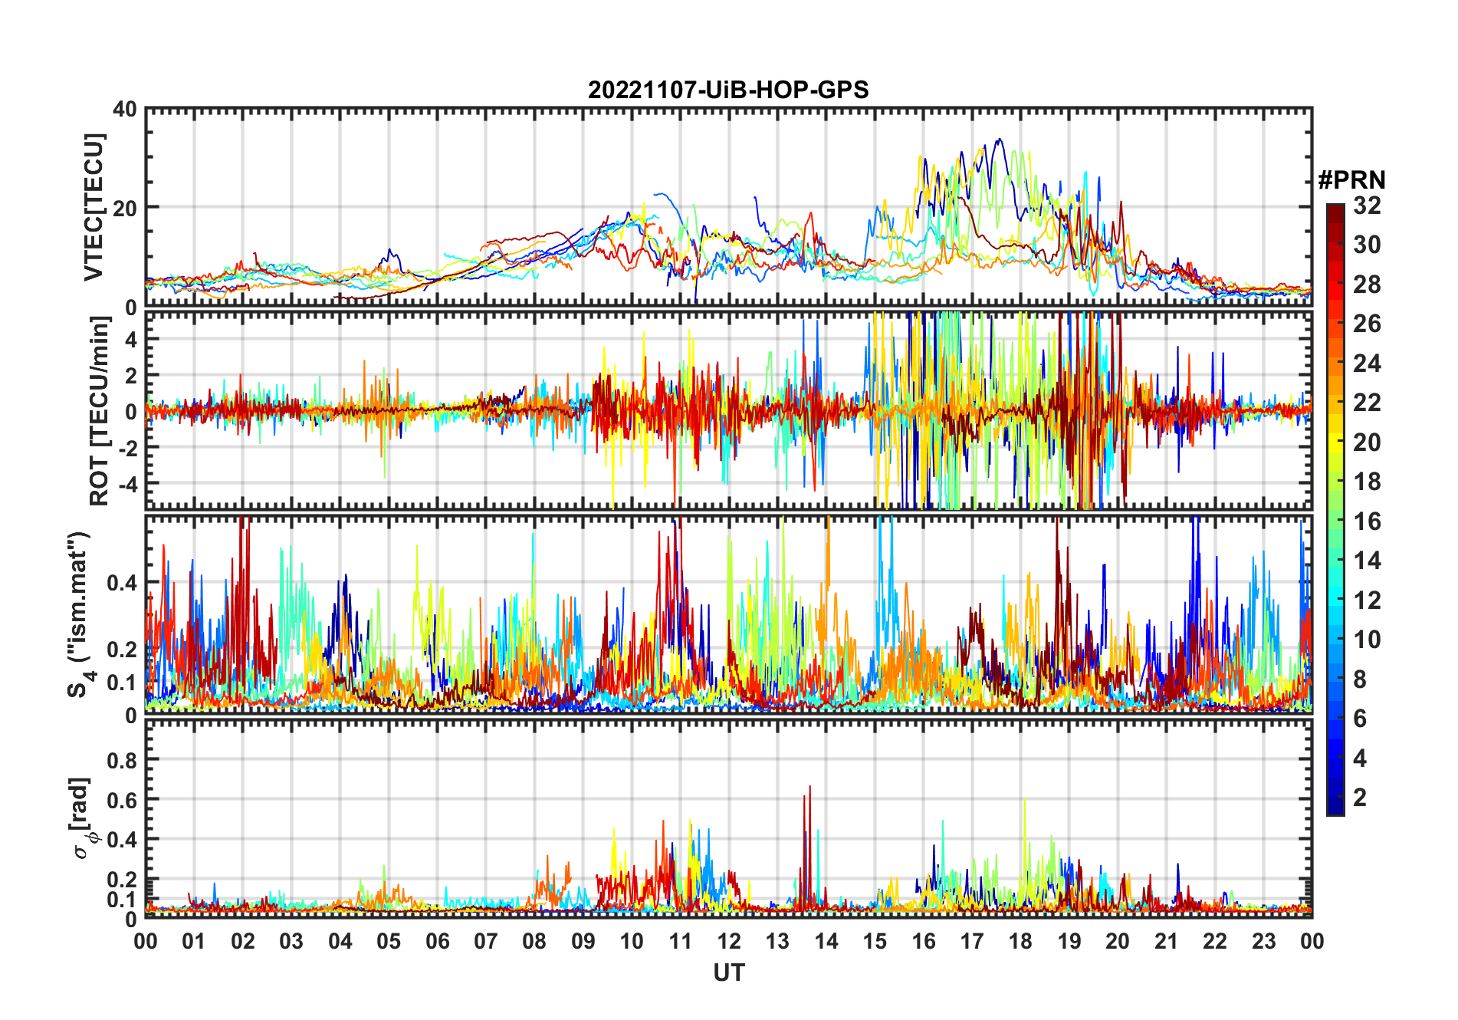This screenshot has width=1458, height=1020.
Task: Click the "20" tick on the VTEC axis
Action: tap(126, 208)
